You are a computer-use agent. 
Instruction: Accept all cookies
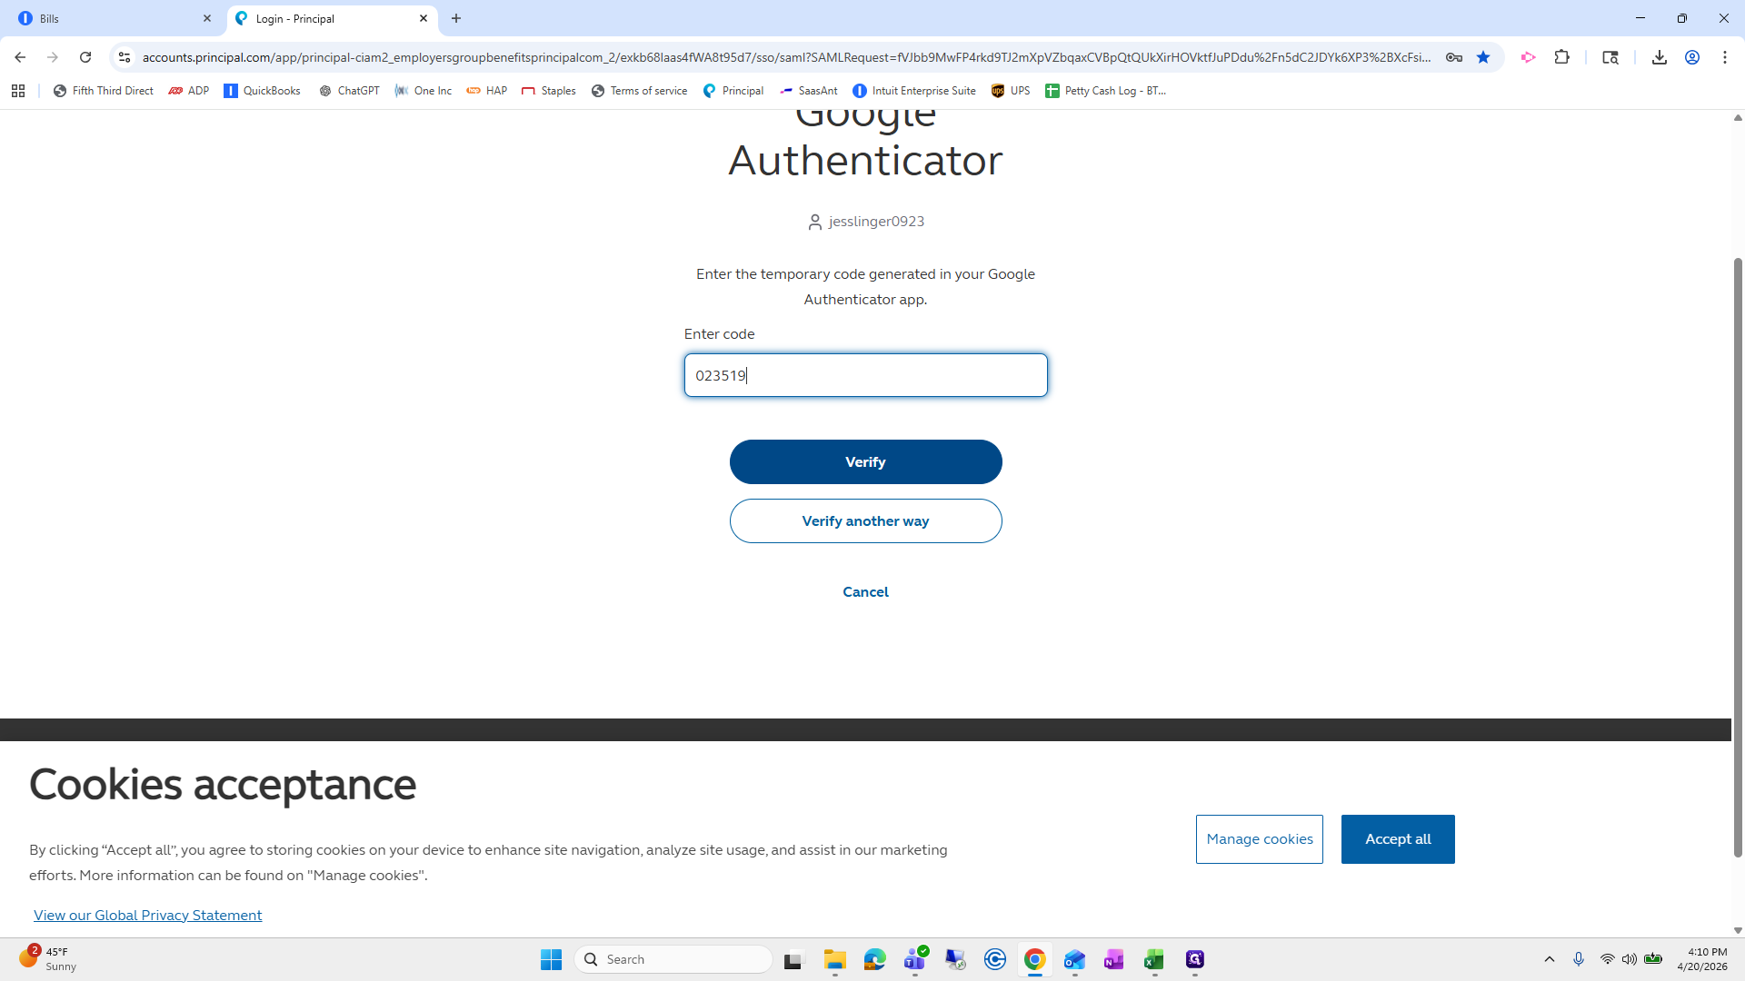pyautogui.click(x=1397, y=839)
